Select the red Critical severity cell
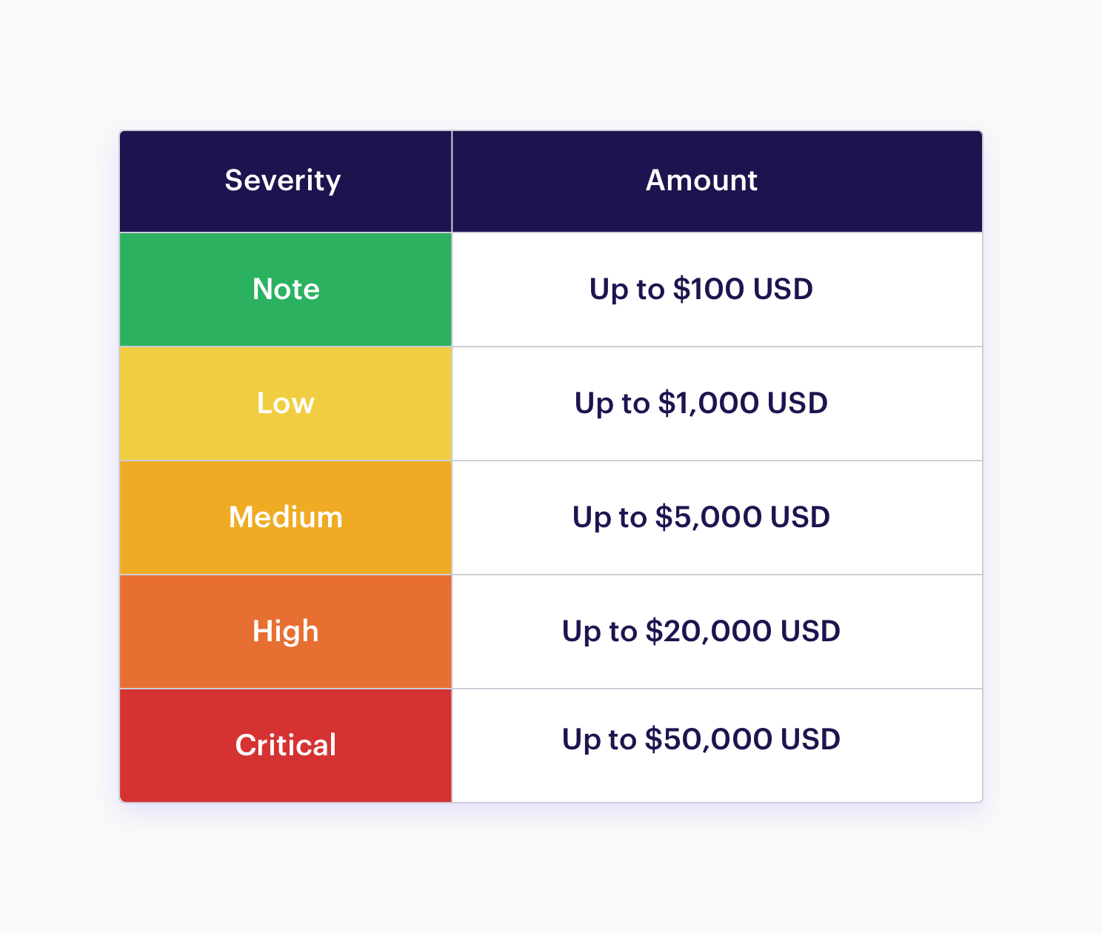 click(x=285, y=746)
